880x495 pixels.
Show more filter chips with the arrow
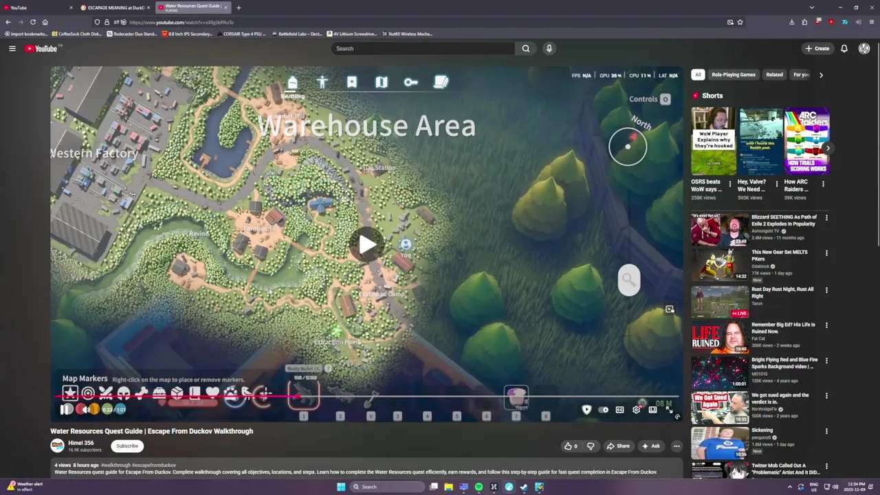tap(821, 75)
